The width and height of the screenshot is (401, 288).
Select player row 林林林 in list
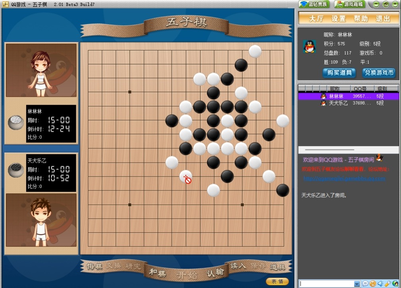pos(348,96)
